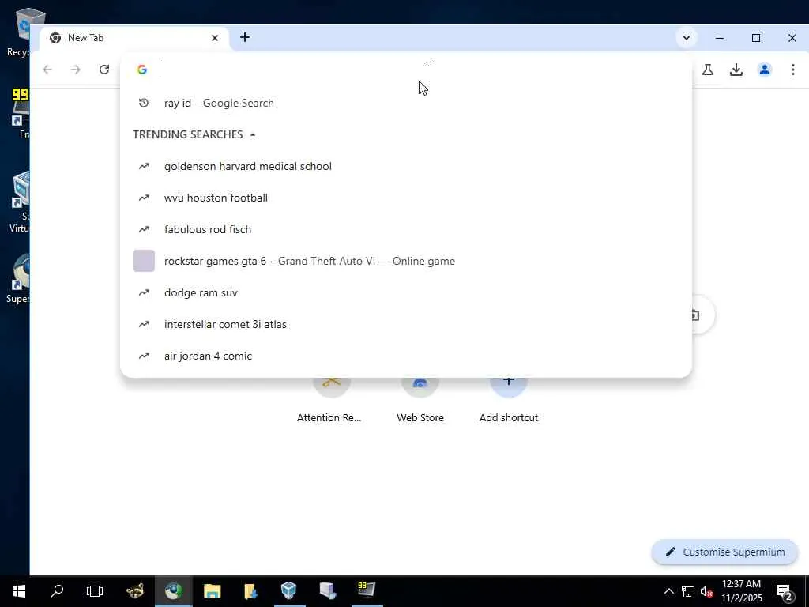Open the 99 monitor taskbar app
The image size is (809, 607).
point(367,591)
